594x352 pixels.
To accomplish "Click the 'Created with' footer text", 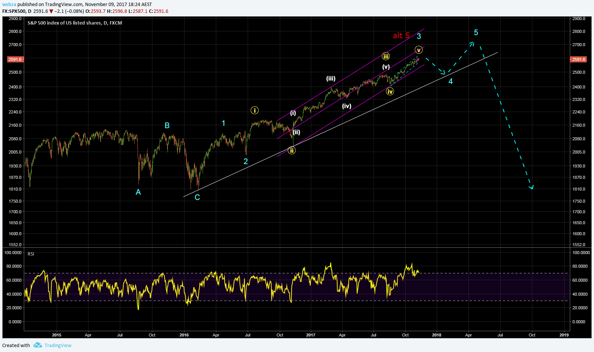I will coord(16,345).
